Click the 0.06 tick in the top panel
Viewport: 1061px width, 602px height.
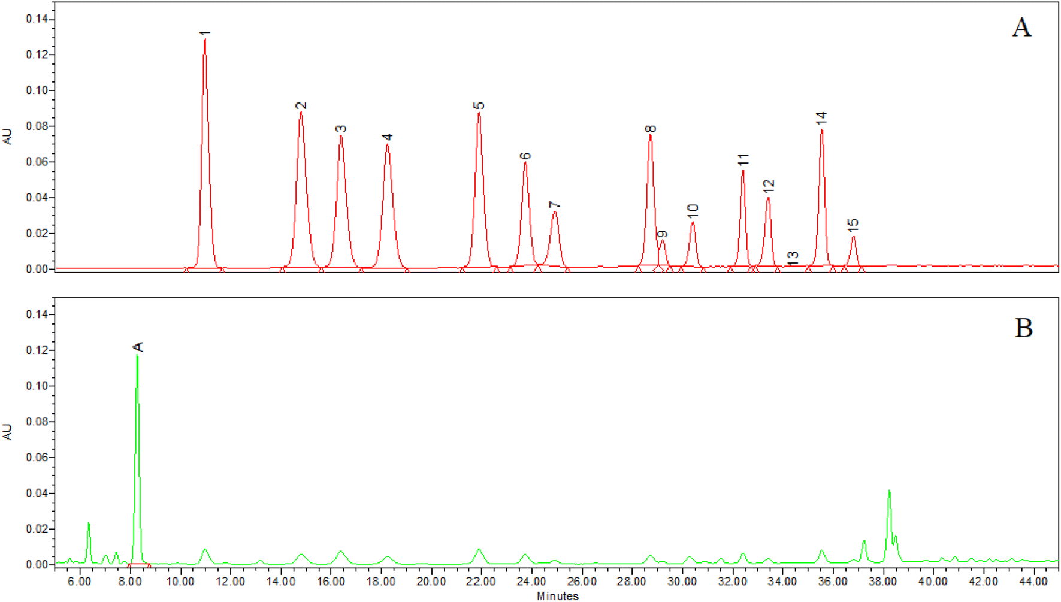point(36,162)
